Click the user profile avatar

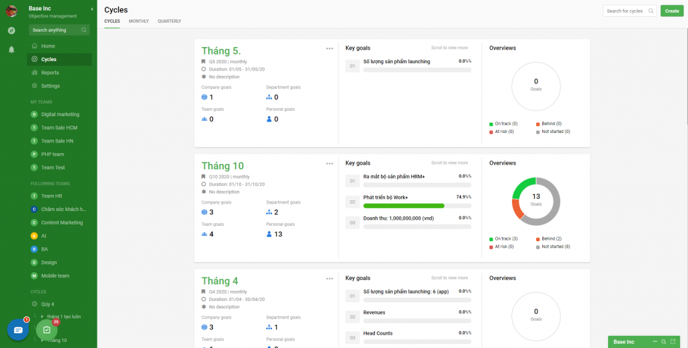coord(11,11)
